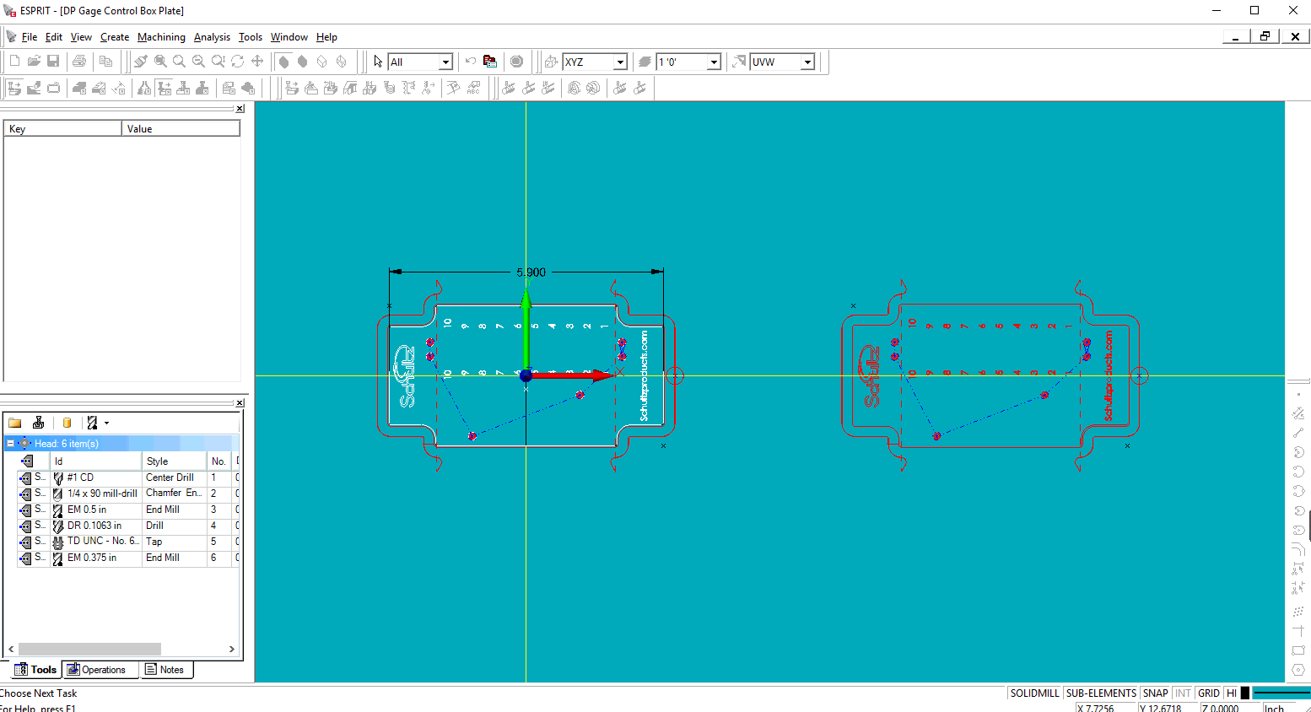This screenshot has height=712, width=1311.
Task: Click the Rotate view icon
Action: click(238, 61)
